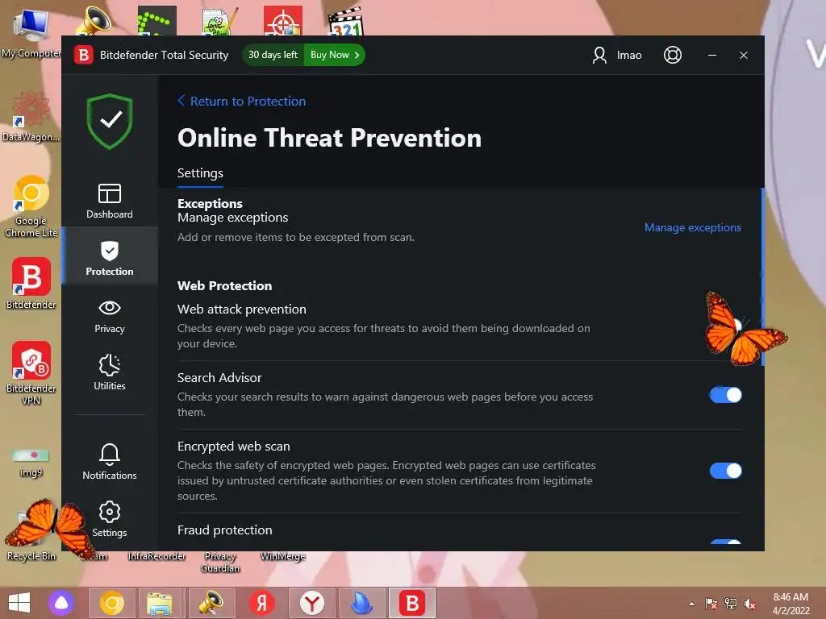
Task: Open Utilities in Bitdefender sidebar
Action: click(110, 372)
